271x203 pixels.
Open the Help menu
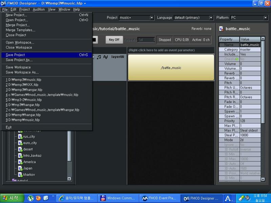[77, 9]
